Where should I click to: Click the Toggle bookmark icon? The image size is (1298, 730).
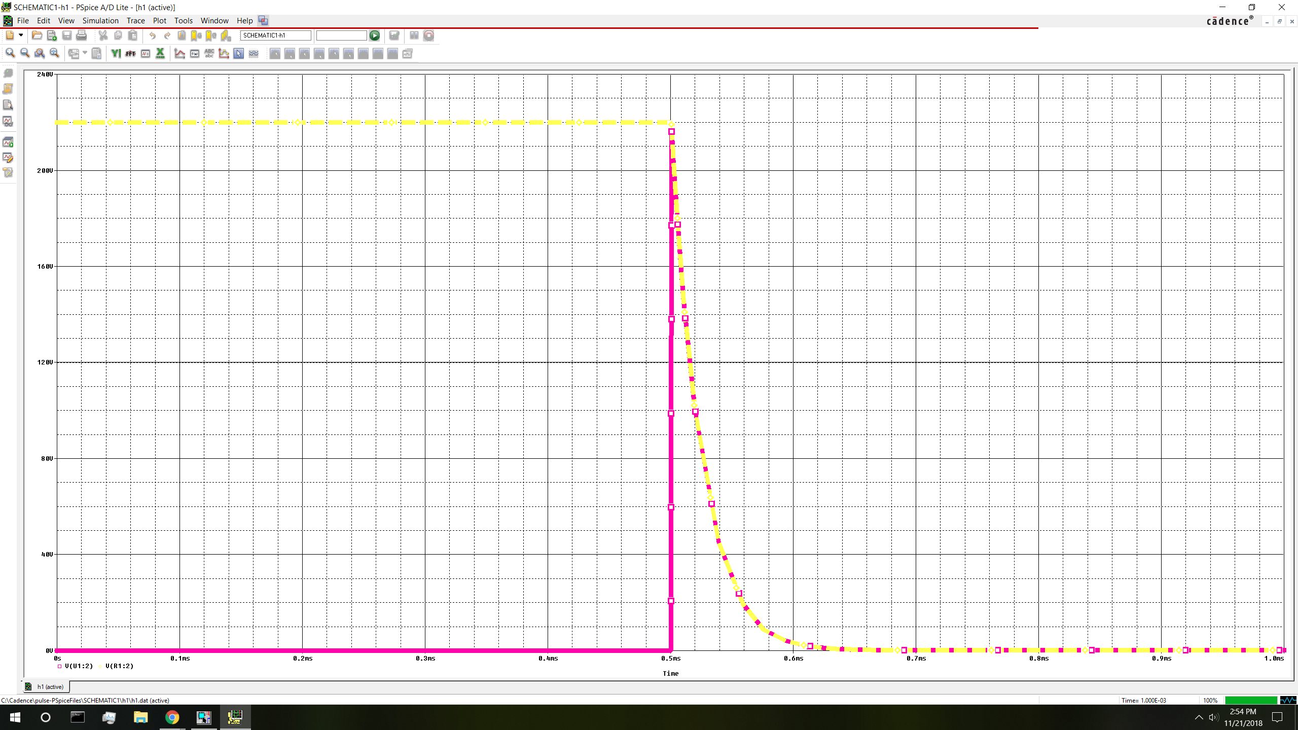(182, 35)
